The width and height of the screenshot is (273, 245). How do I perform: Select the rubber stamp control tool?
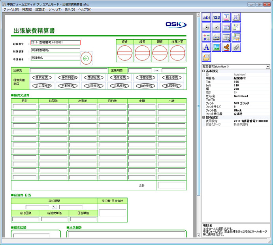(x=226, y=47)
